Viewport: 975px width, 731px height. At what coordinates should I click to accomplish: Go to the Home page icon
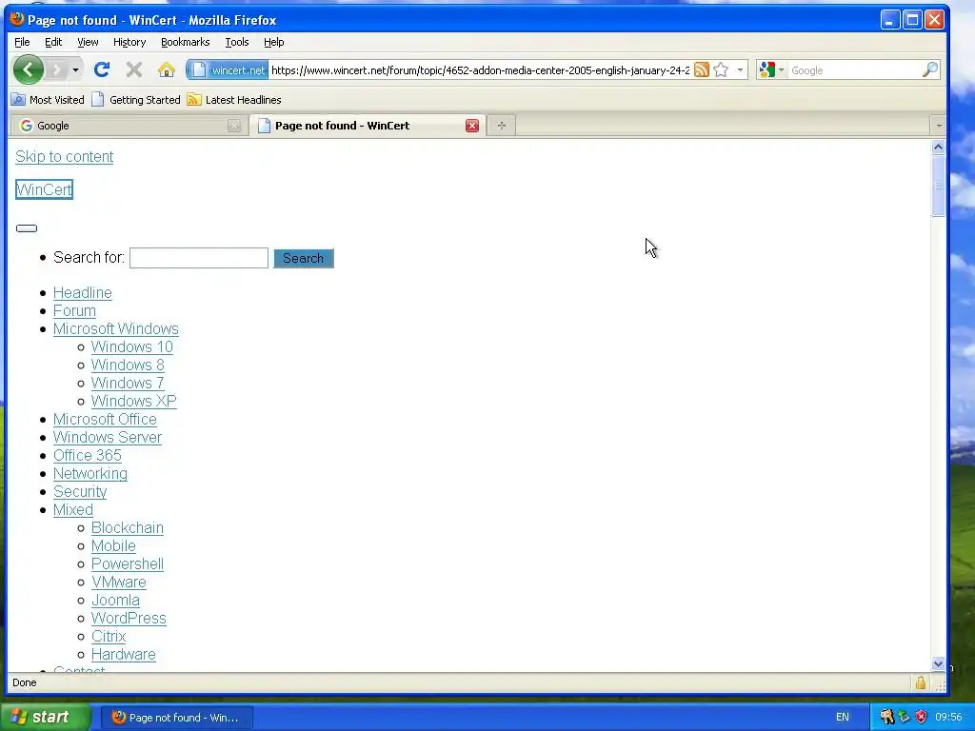click(166, 69)
